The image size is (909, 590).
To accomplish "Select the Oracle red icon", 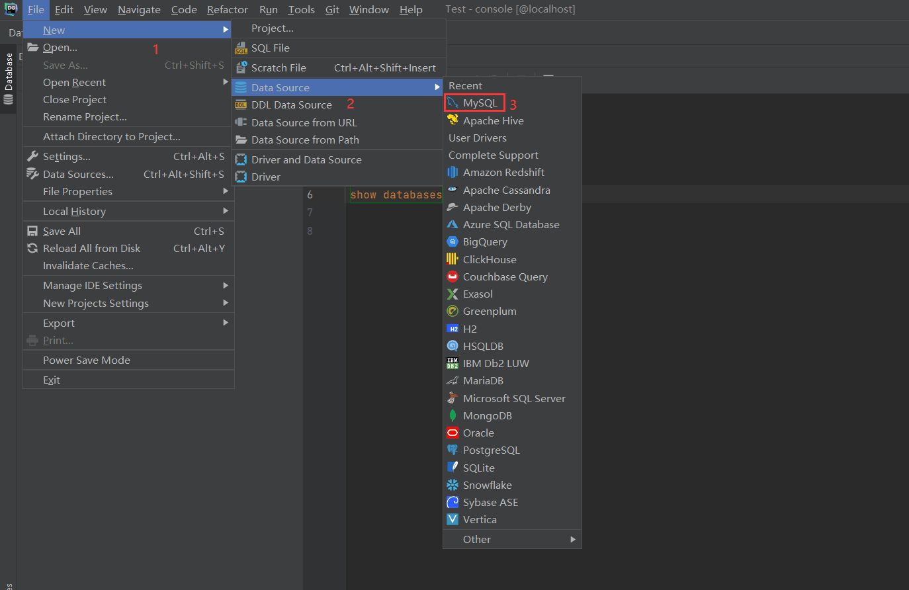I will (x=453, y=433).
